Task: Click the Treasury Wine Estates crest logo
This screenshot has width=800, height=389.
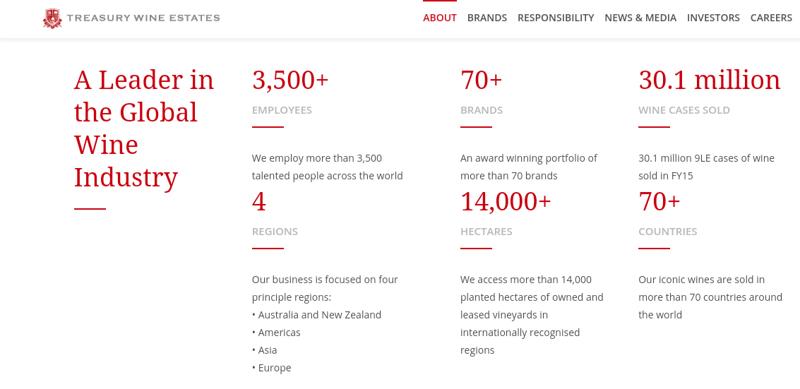Action: [52, 18]
